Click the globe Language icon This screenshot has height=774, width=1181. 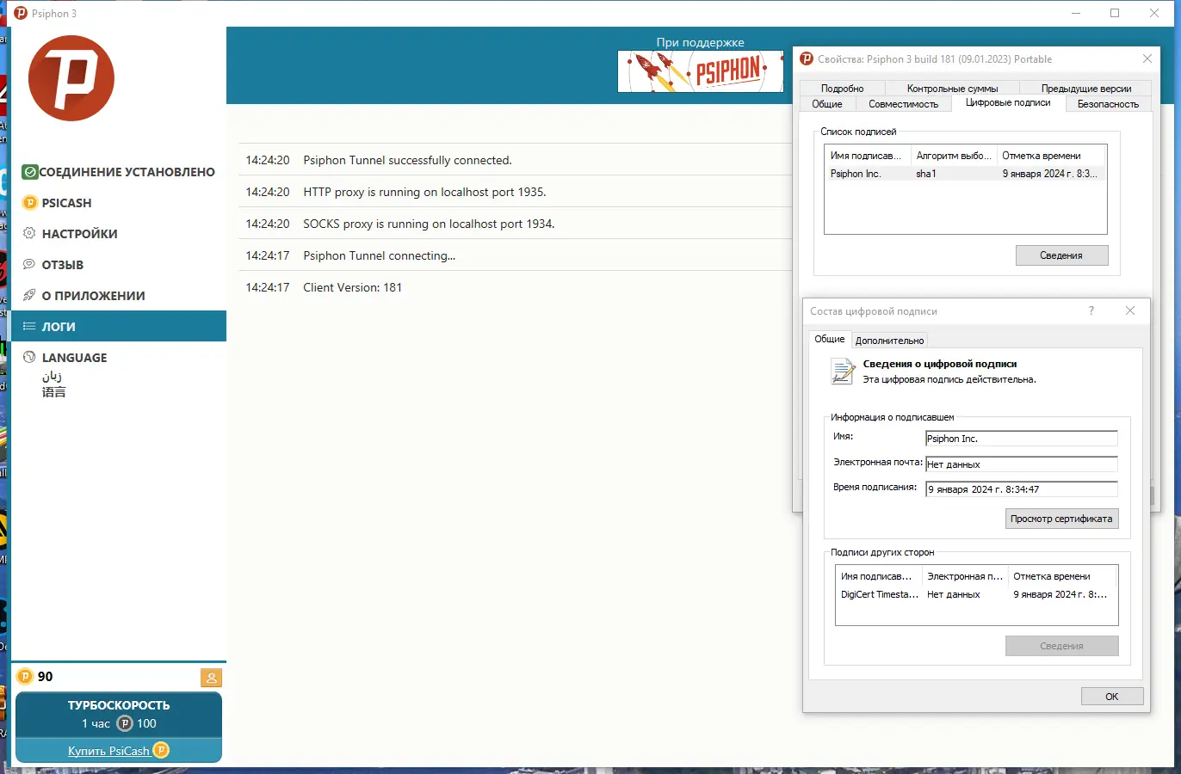point(29,358)
